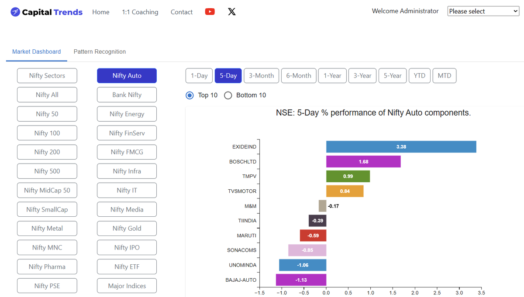Click the MARUTI bar showing -0.59
The height and width of the screenshot is (297, 524).
(313, 236)
